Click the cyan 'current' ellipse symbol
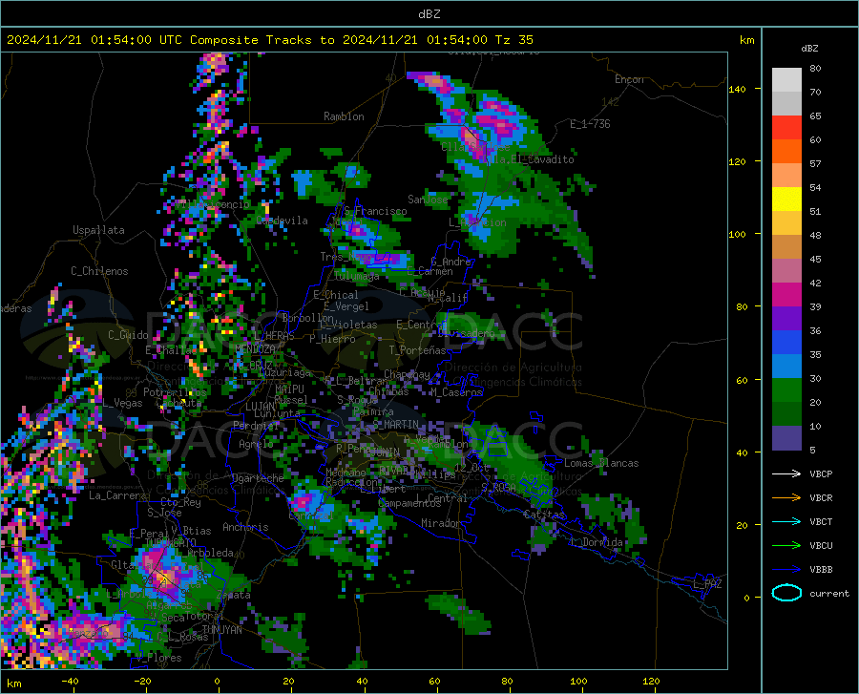Viewport: 859px width, 694px height. click(x=786, y=593)
